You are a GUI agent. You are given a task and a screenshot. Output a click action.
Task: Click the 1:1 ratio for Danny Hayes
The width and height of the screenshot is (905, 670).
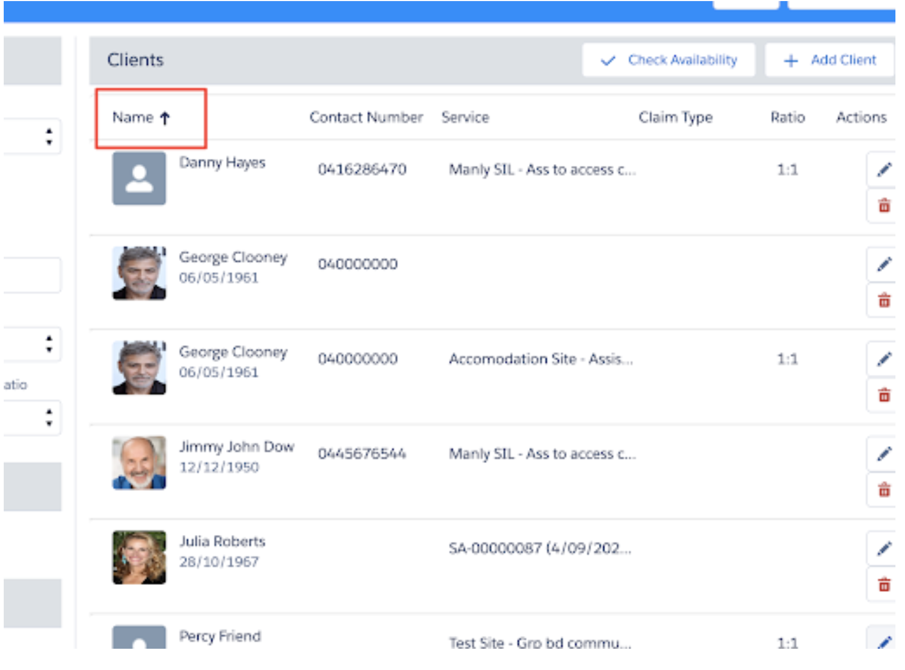[787, 170]
